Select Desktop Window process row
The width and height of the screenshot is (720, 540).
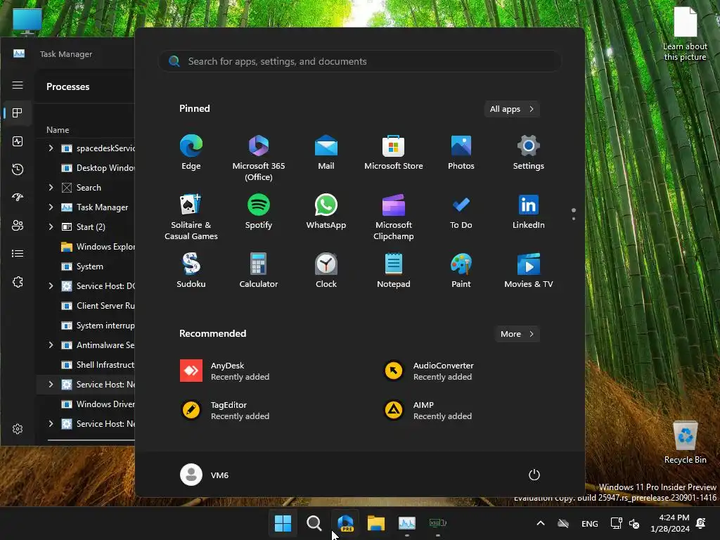pos(86,168)
